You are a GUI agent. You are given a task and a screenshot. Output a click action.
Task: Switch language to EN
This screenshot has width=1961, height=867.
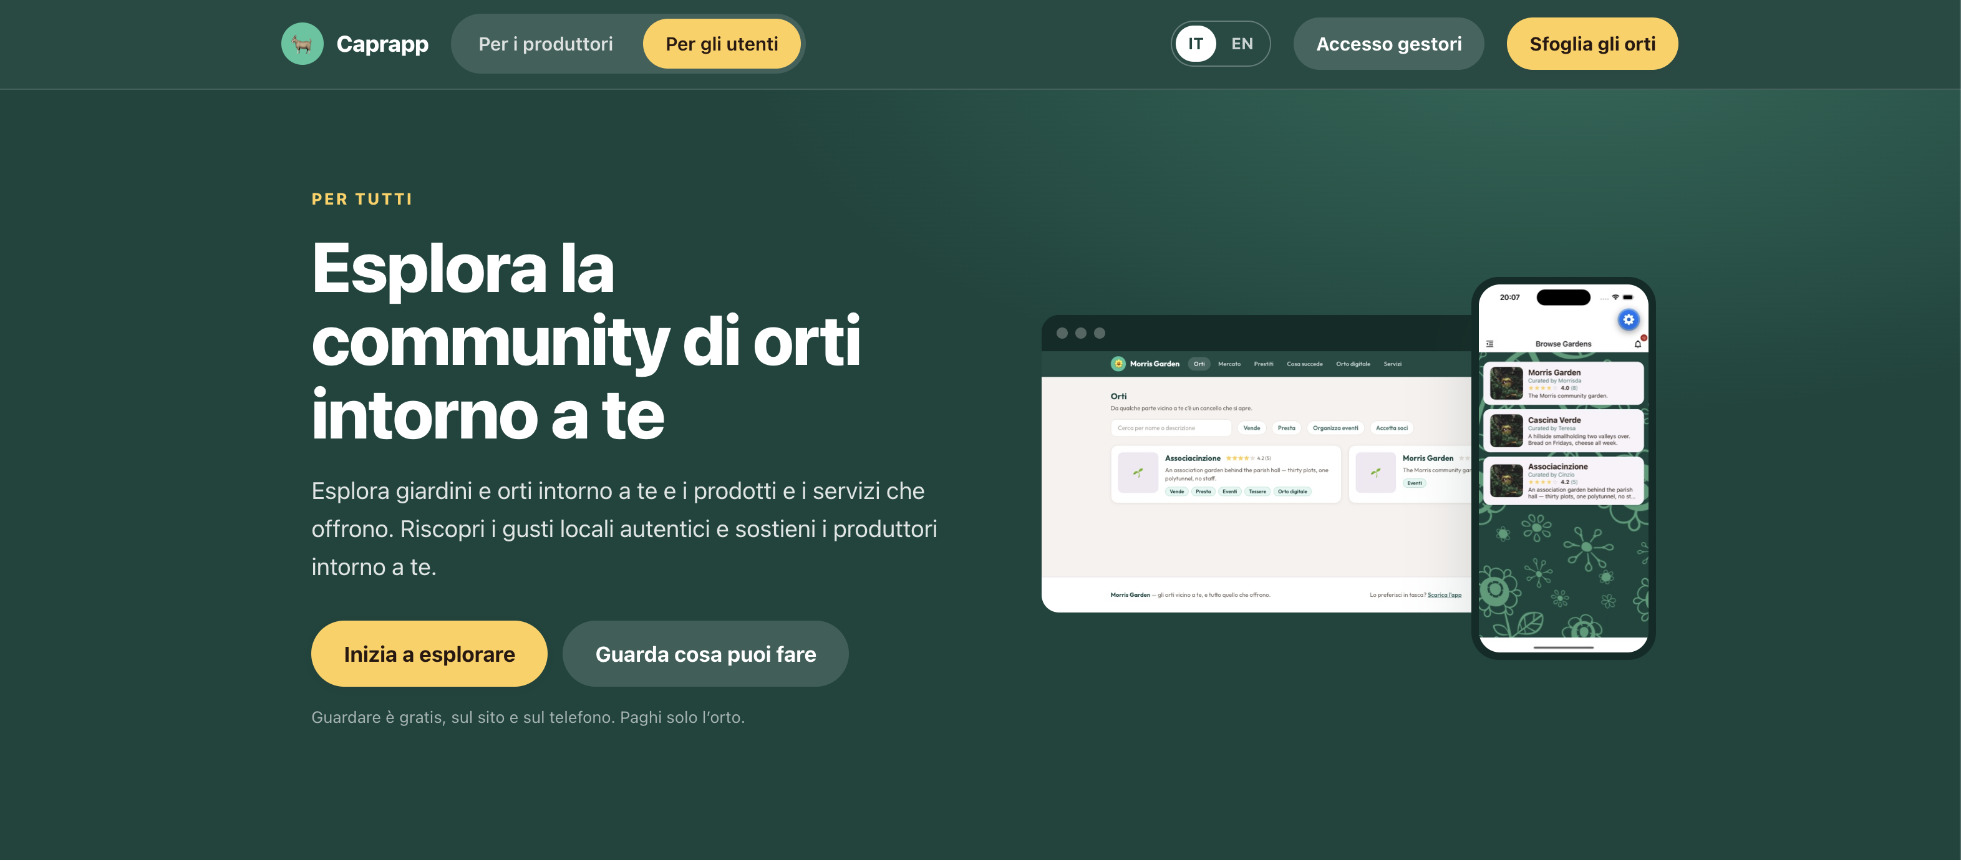click(x=1242, y=44)
